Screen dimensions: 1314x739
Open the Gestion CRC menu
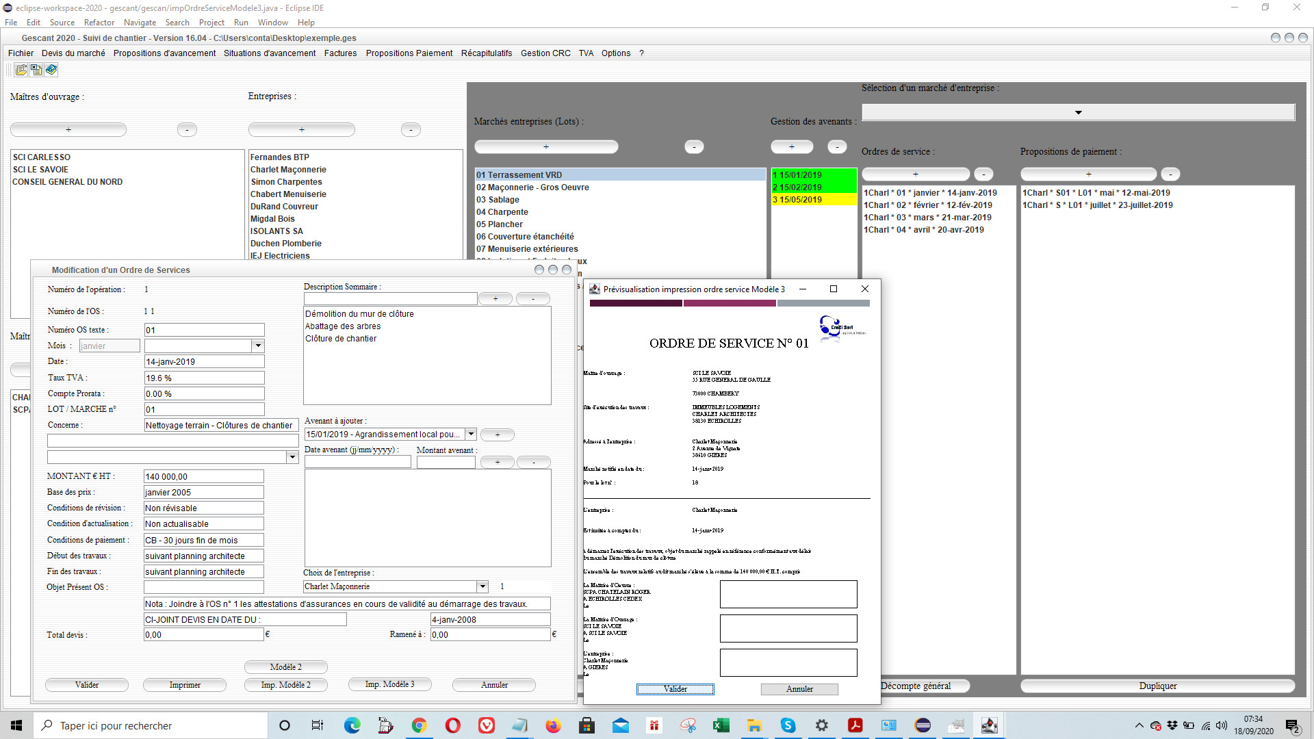(x=545, y=53)
